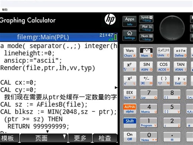This screenshot has width=193, height=145.
Task: Click the battery indicator icon
Action: 115,37
